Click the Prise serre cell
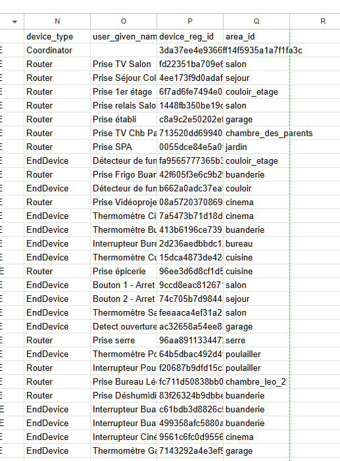 click(124, 340)
